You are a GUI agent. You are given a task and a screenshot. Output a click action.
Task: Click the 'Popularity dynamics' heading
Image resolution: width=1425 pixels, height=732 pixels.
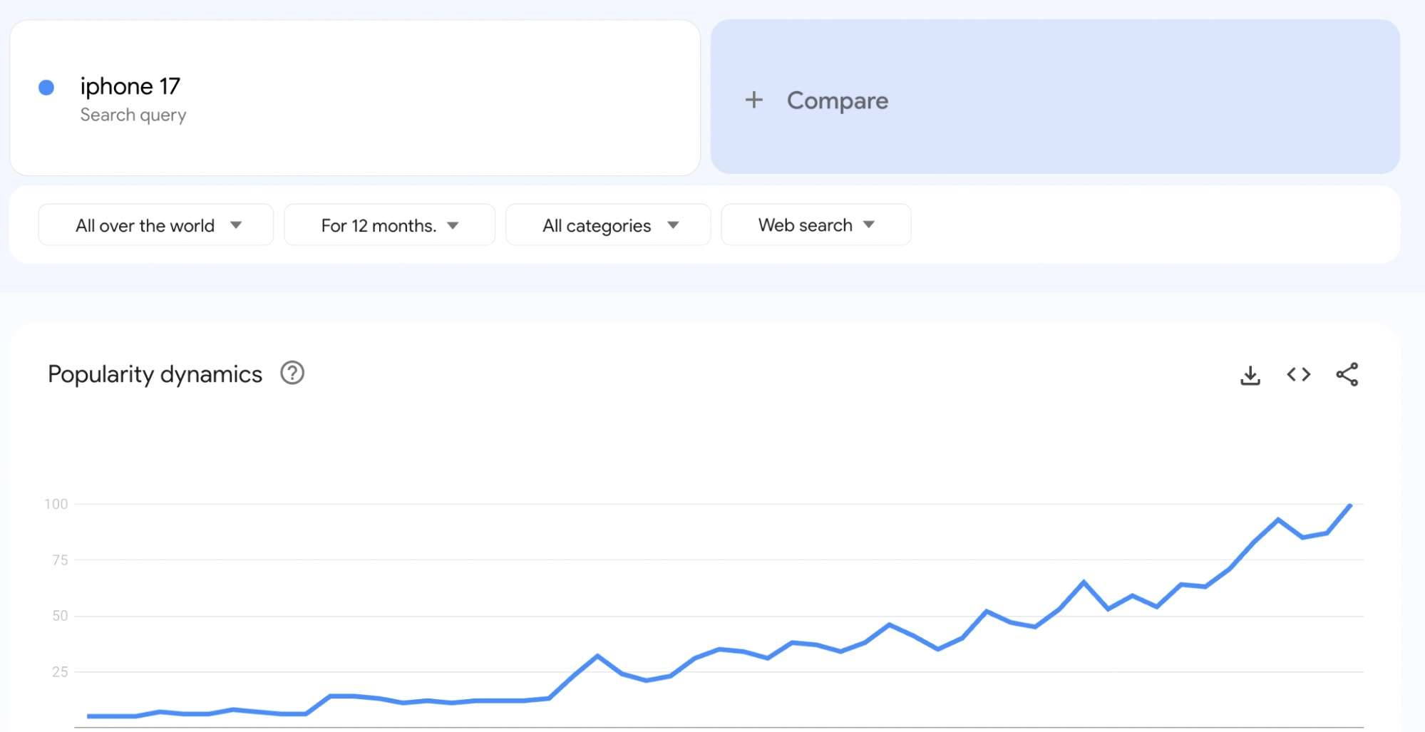click(155, 374)
